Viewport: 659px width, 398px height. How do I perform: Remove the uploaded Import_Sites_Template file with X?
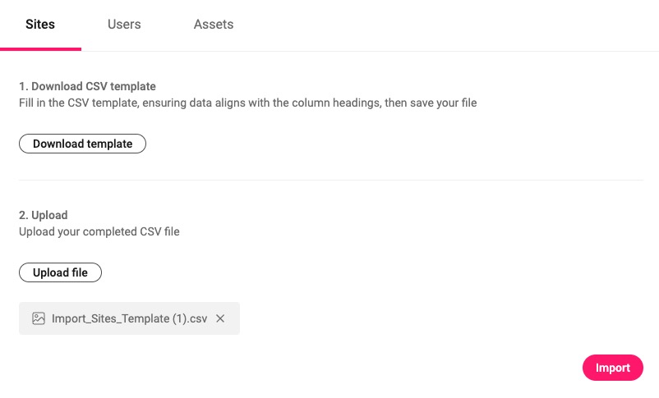coord(220,318)
